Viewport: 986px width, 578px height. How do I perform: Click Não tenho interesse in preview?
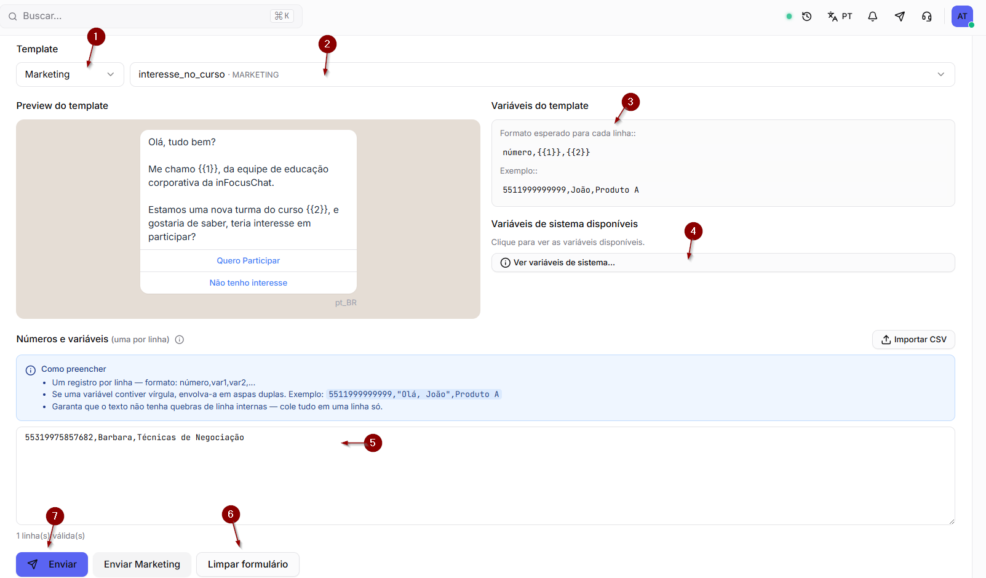point(248,283)
